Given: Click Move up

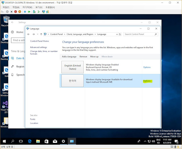Looking at the screenshot, I should [94, 56].
